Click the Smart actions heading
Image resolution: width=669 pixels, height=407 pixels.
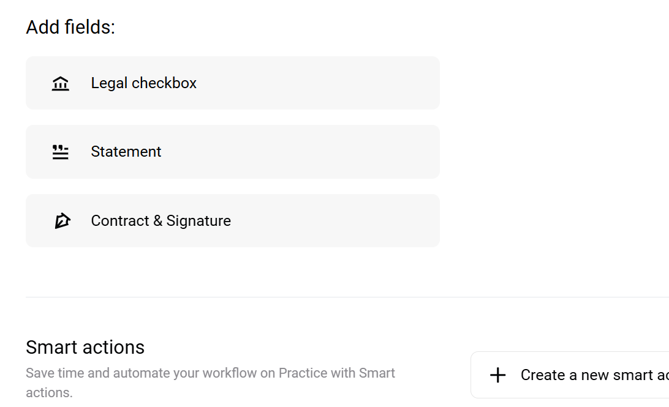point(85,347)
